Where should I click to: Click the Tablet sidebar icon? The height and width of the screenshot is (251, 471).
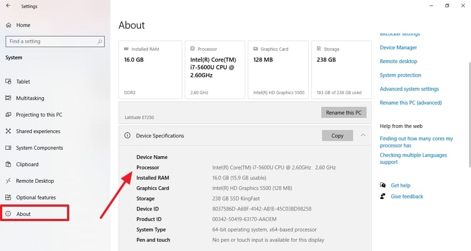click(8, 81)
